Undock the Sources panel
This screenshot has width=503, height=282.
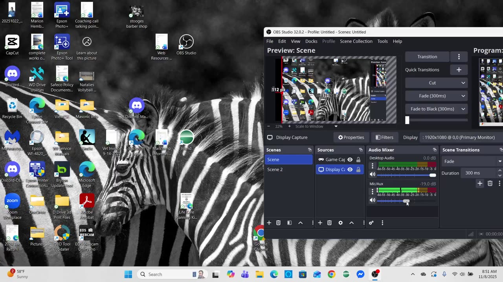(x=361, y=150)
